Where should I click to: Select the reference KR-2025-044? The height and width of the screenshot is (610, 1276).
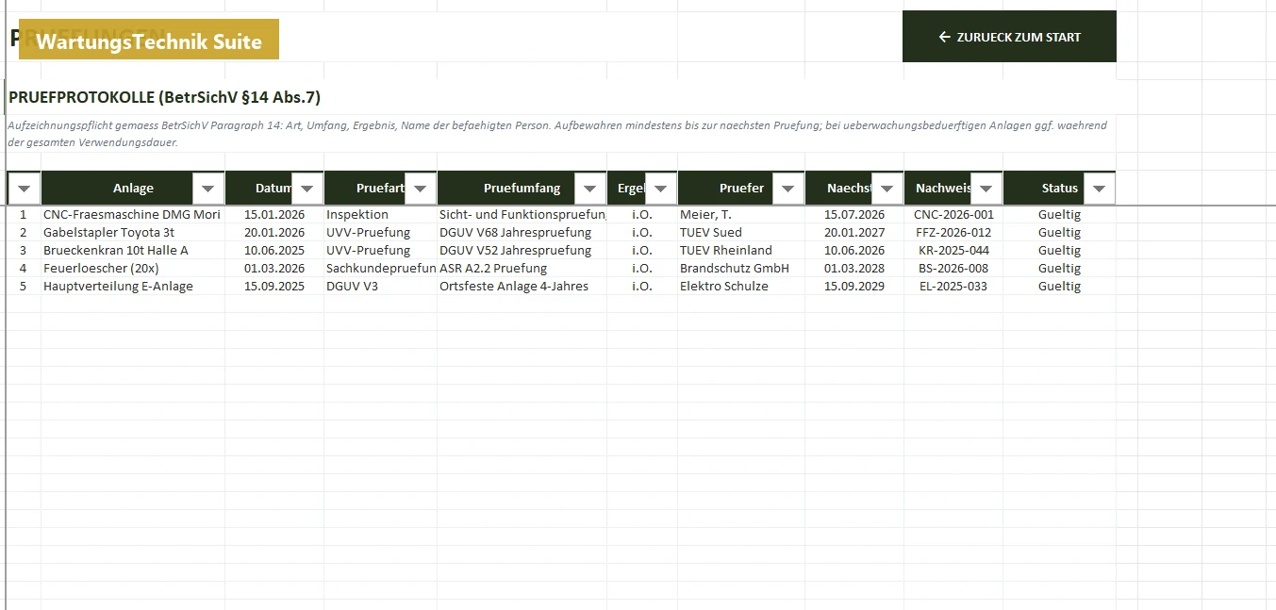click(x=953, y=250)
